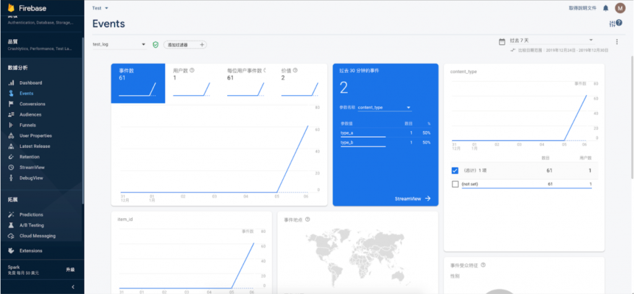Click the green shield verified icon
Image resolution: width=634 pixels, height=294 pixels.
155,45
